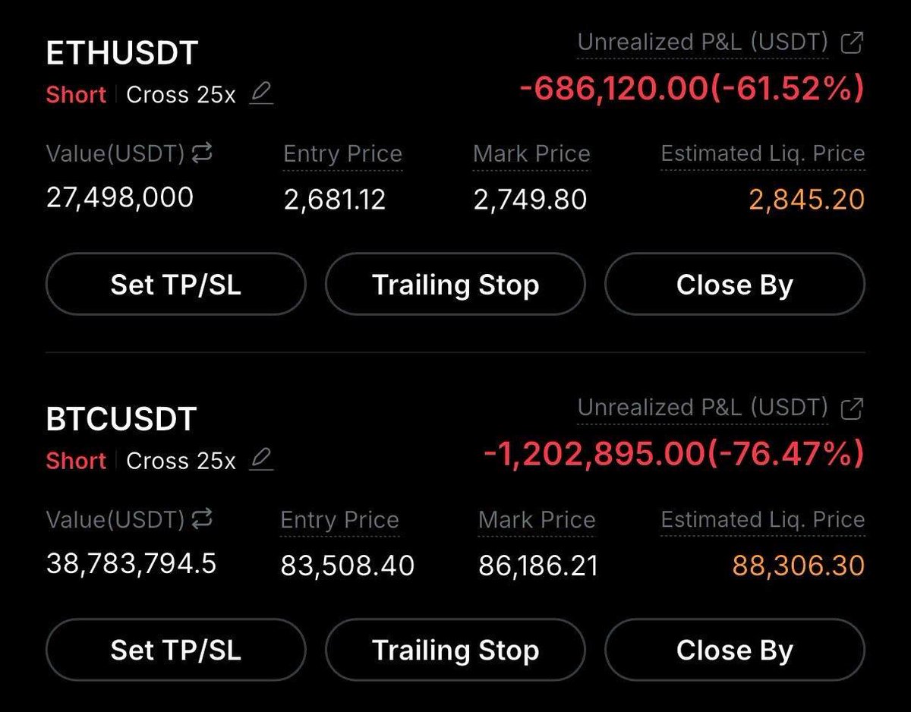Image resolution: width=911 pixels, height=712 pixels.
Task: Open the BTCUSDT pair title
Action: tap(121, 419)
